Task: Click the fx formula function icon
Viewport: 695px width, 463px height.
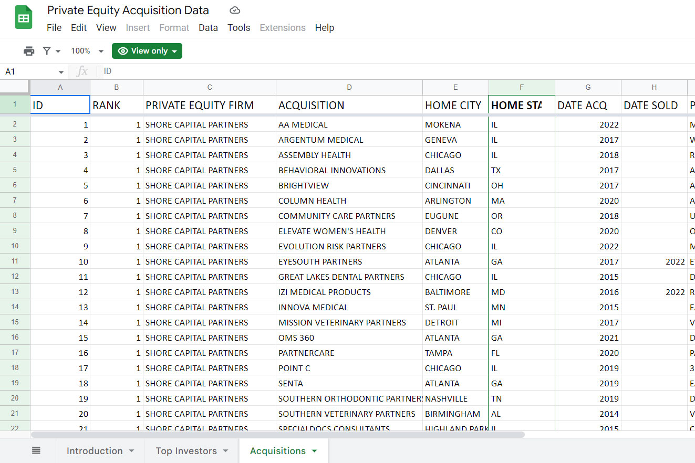Action: (82, 71)
